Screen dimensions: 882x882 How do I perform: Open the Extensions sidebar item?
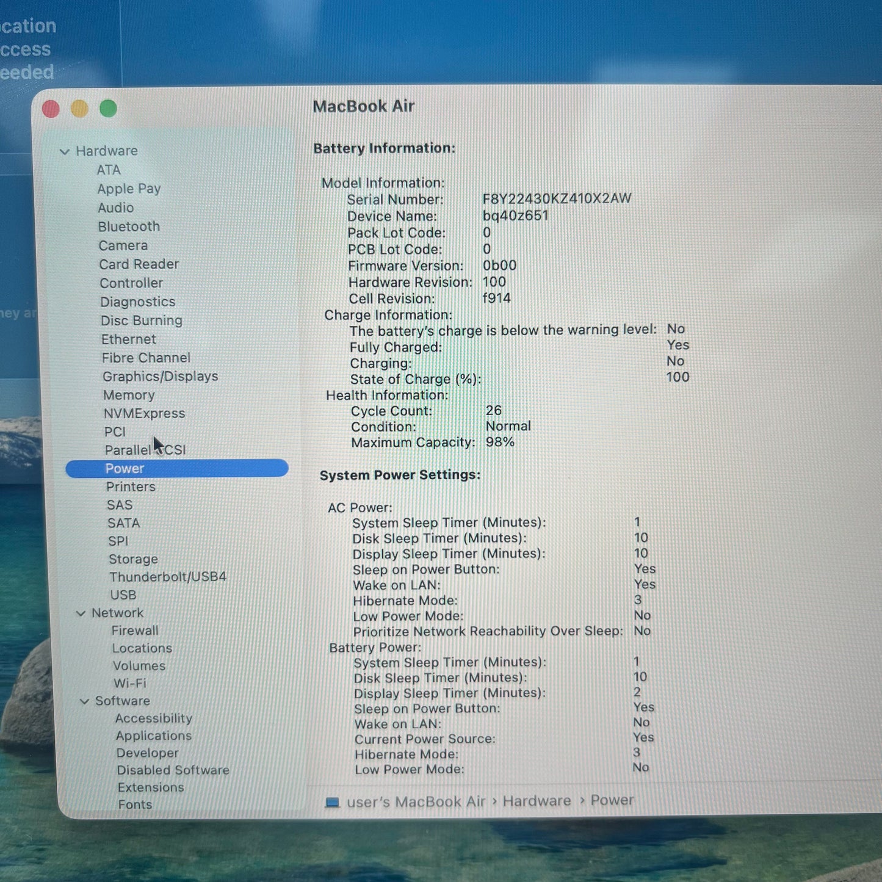coord(151,787)
